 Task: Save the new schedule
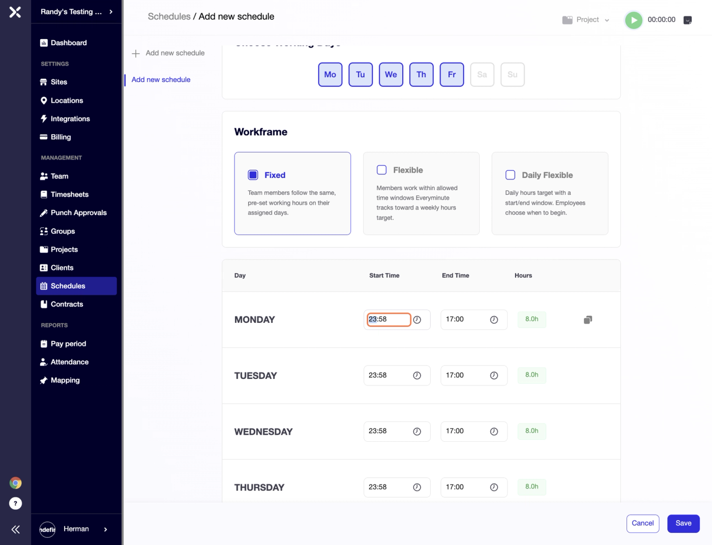pos(683,524)
